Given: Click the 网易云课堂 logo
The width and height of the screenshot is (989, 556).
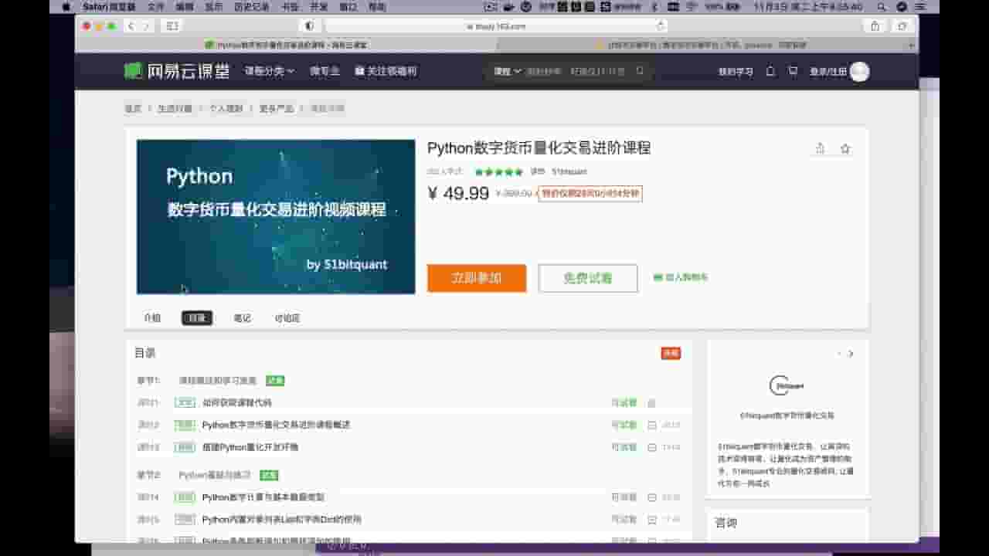Looking at the screenshot, I should click(x=177, y=71).
